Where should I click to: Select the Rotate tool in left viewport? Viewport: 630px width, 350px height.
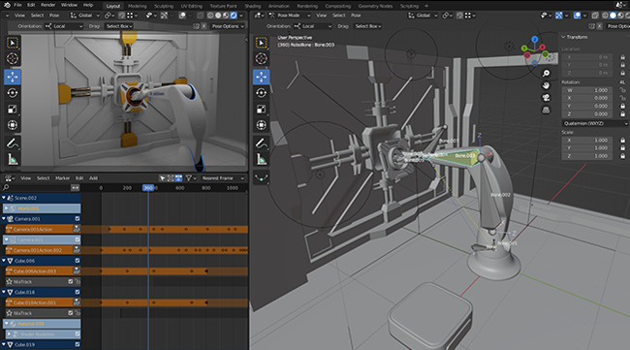coord(13,93)
